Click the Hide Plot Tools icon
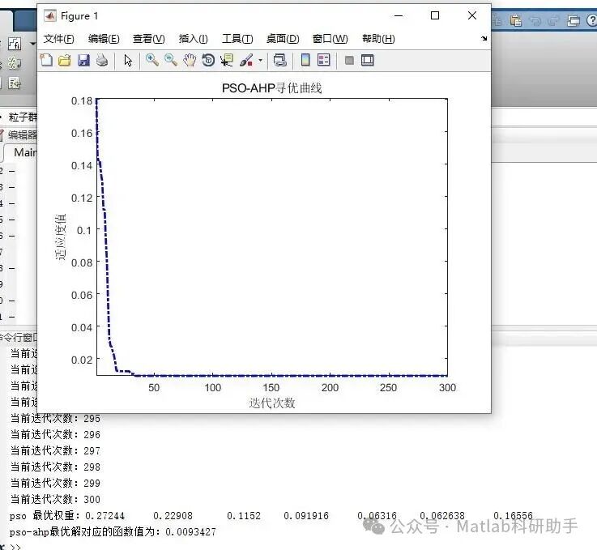Screen dimensions: 597x550 [x=349, y=60]
